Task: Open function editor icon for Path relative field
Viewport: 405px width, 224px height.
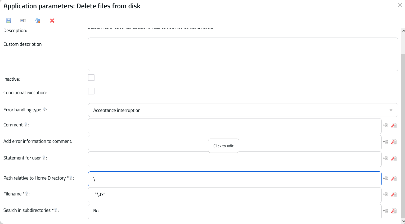Action: 394,179
